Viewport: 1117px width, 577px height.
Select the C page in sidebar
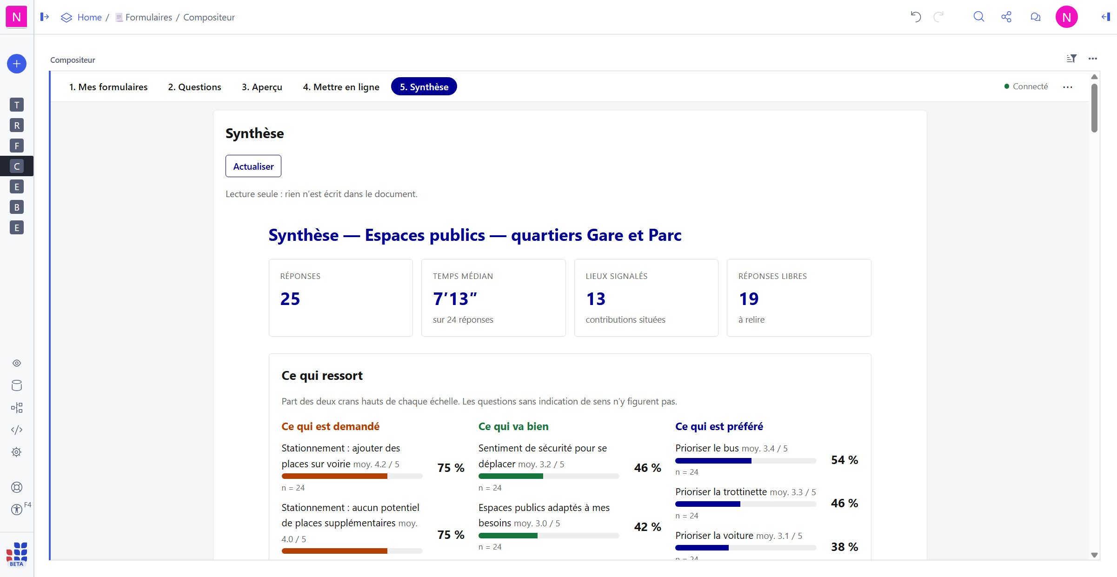(17, 166)
